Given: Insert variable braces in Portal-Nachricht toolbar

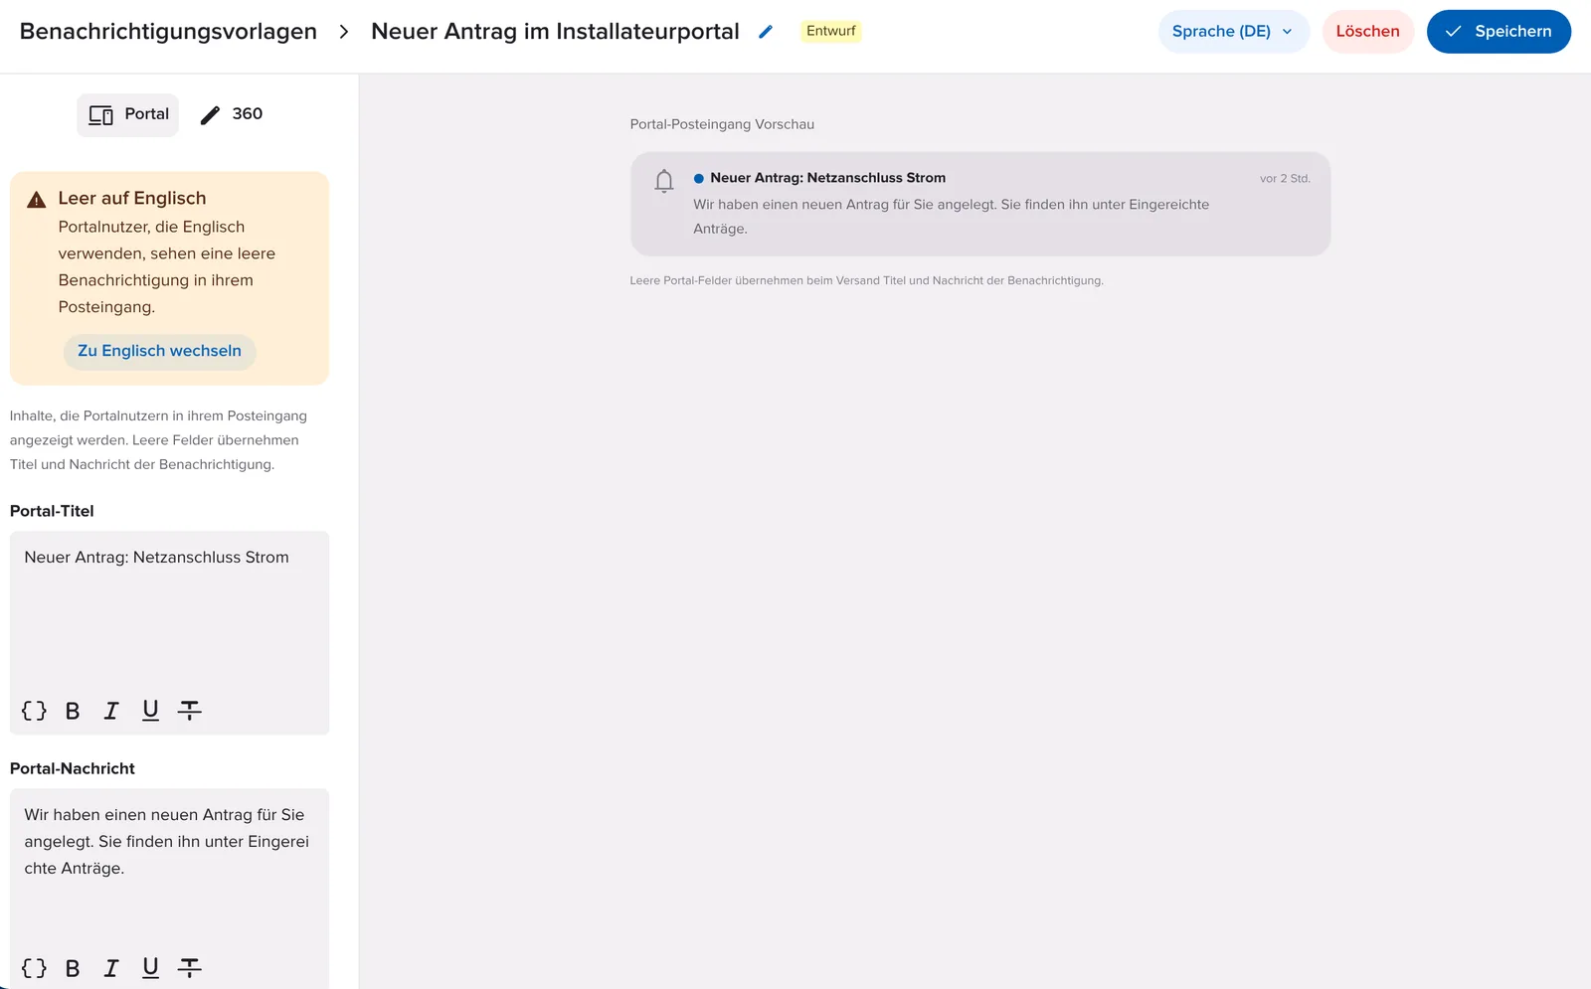Looking at the screenshot, I should [34, 968].
